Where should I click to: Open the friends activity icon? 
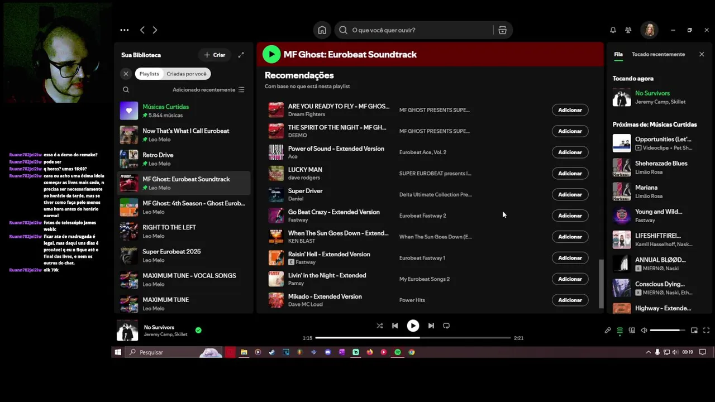628,30
